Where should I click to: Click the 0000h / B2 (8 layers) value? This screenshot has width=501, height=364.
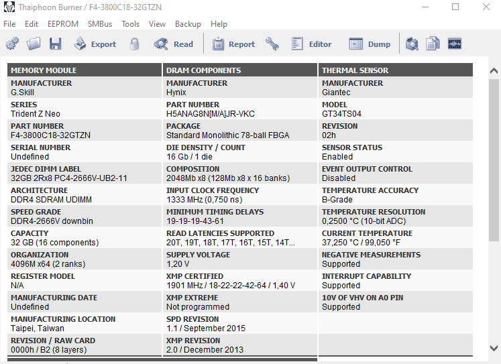[x=48, y=350]
